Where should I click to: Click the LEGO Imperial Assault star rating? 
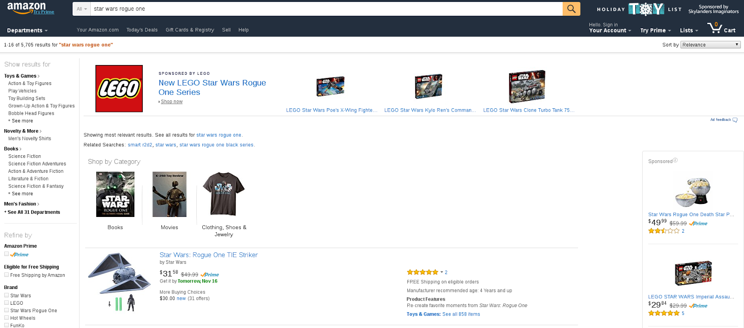click(664, 313)
